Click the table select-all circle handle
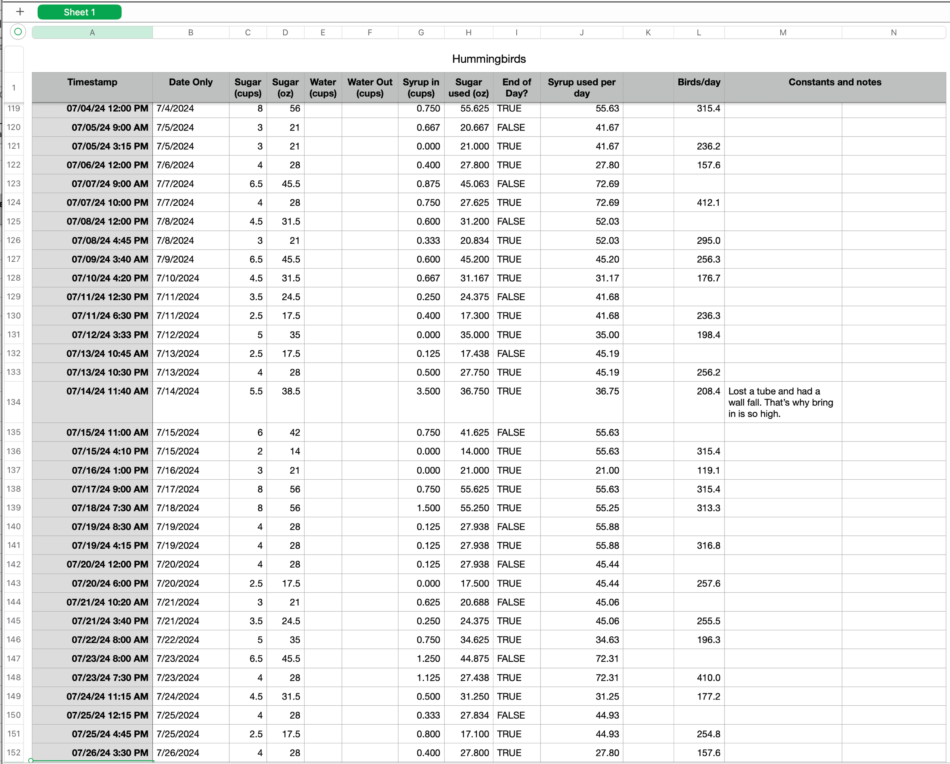The height and width of the screenshot is (764, 950). pos(18,32)
